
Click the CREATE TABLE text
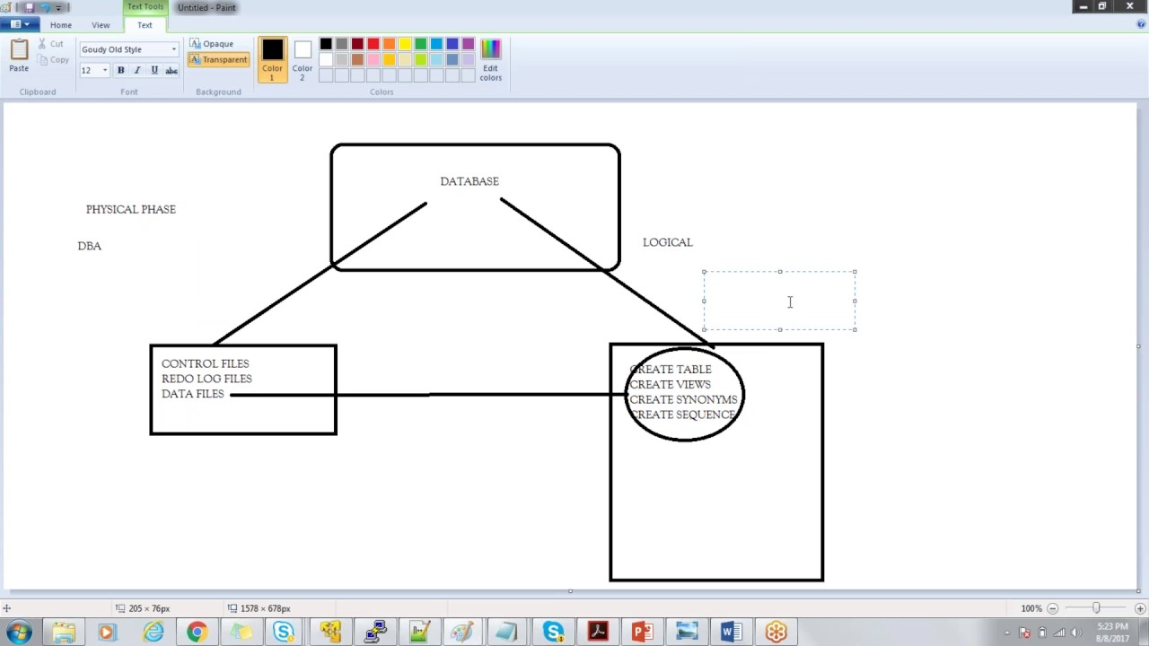(x=671, y=369)
